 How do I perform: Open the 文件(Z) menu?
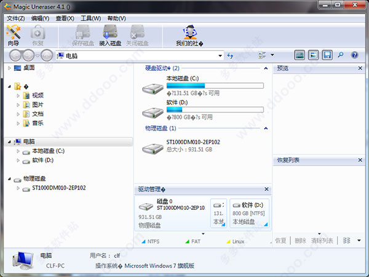coord(15,18)
